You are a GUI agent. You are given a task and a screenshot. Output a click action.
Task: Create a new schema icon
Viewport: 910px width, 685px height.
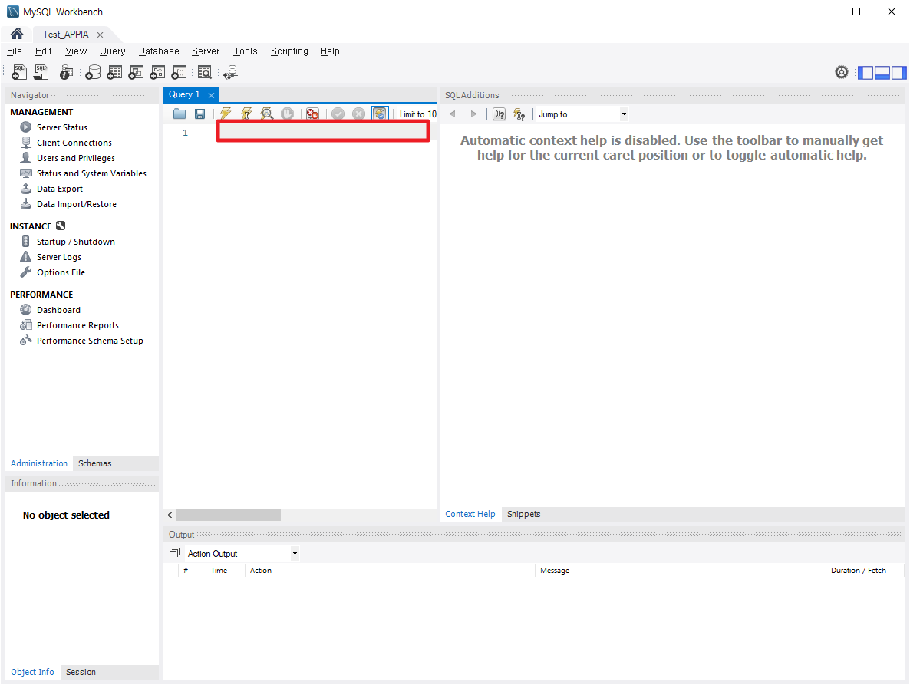[x=93, y=72]
